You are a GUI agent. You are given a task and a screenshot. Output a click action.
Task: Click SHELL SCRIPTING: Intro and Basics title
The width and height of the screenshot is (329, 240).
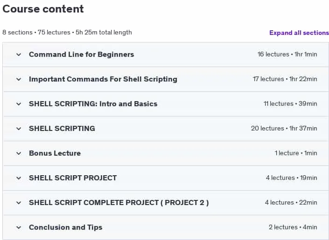[93, 104]
